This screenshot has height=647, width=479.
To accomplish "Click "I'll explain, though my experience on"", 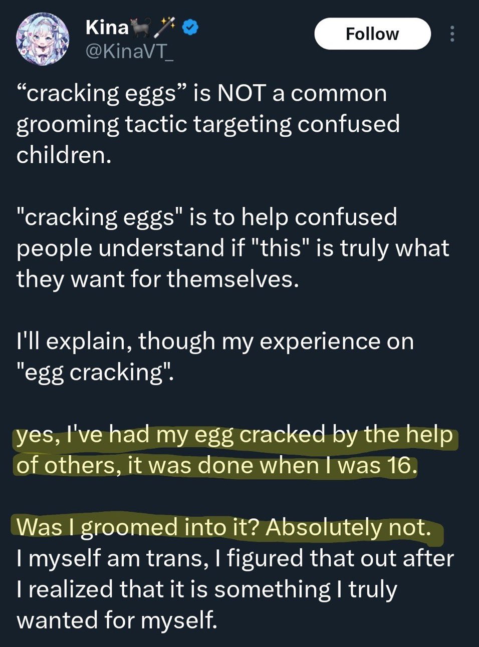I will click(215, 342).
